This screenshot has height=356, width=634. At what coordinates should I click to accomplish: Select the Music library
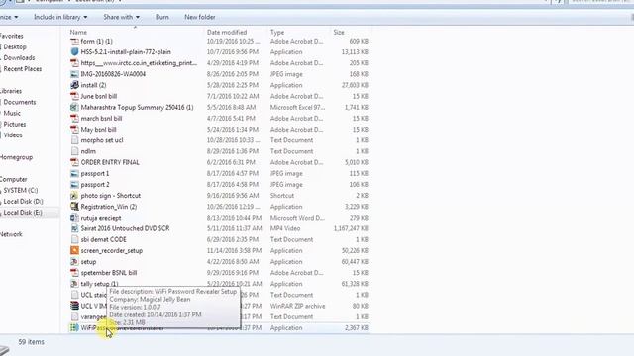coord(12,113)
